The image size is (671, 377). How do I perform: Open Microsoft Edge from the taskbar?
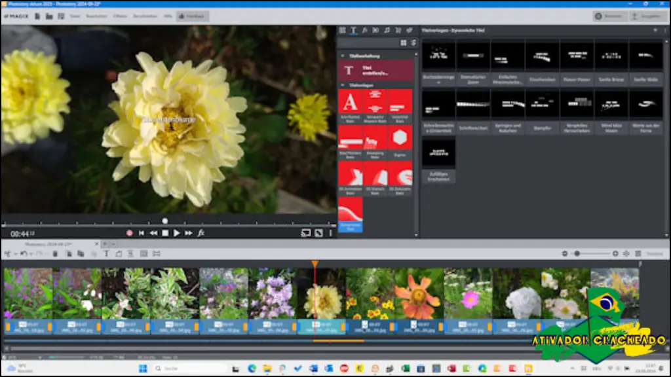coord(252,368)
